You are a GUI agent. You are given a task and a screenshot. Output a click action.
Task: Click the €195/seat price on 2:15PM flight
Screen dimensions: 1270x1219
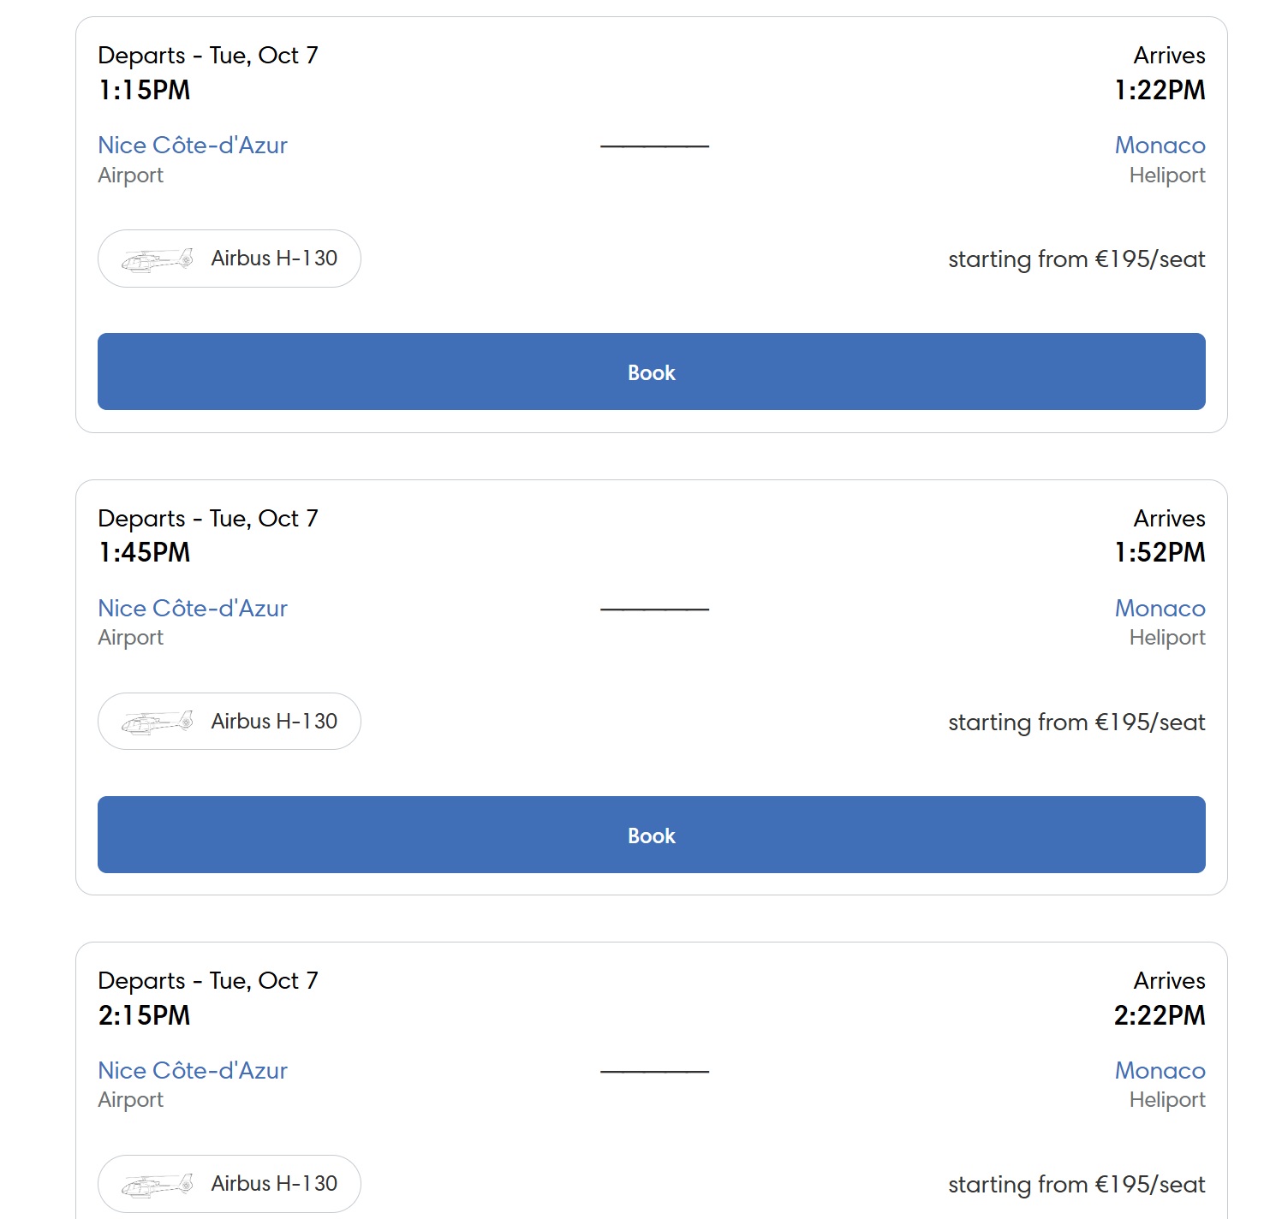coord(1150,1185)
